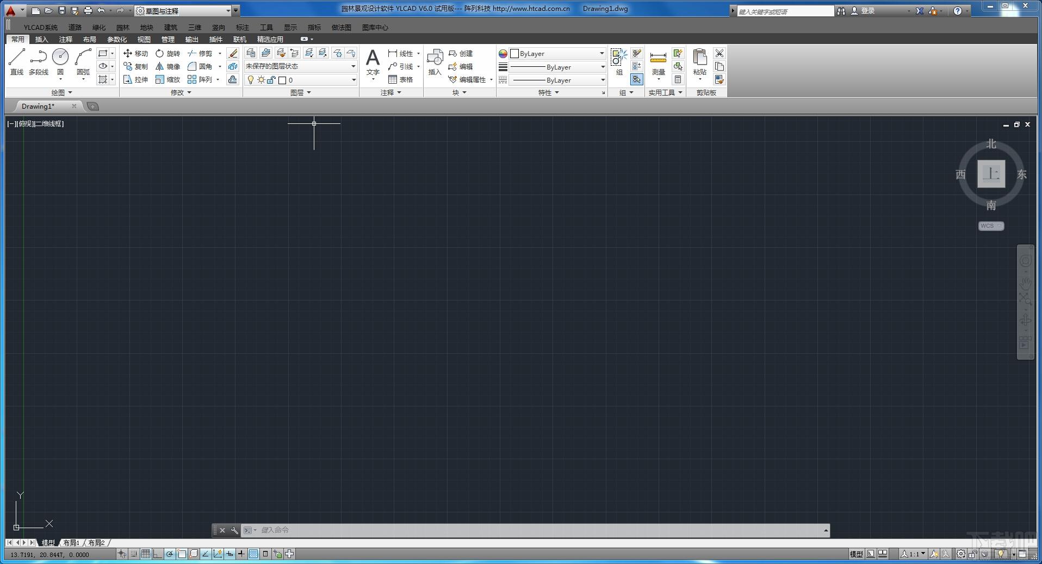
Task: Click the 表格 table tool
Action: coord(401,79)
